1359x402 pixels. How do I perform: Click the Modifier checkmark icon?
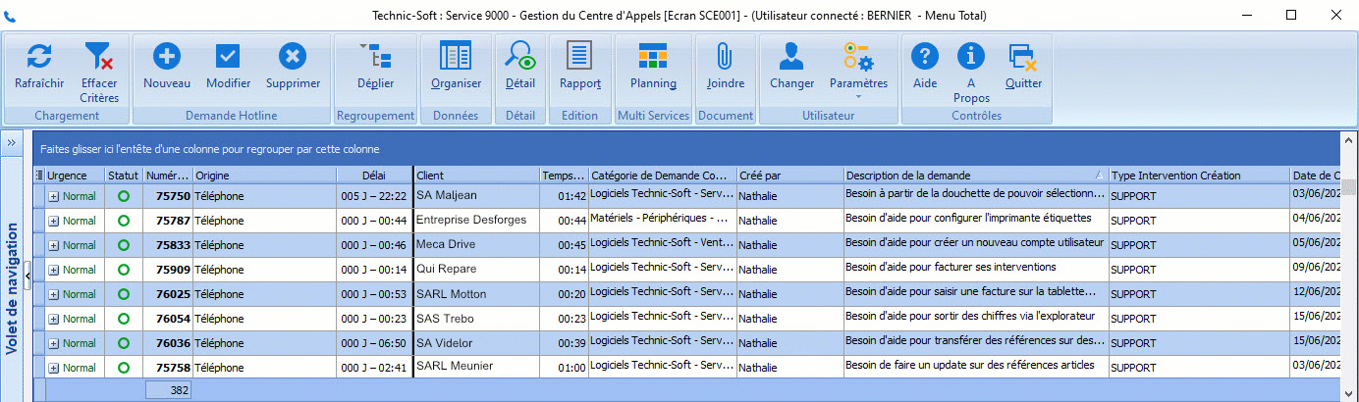(x=228, y=56)
